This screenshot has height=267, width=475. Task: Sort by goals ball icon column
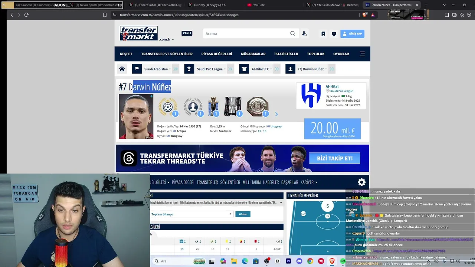click(x=197, y=241)
